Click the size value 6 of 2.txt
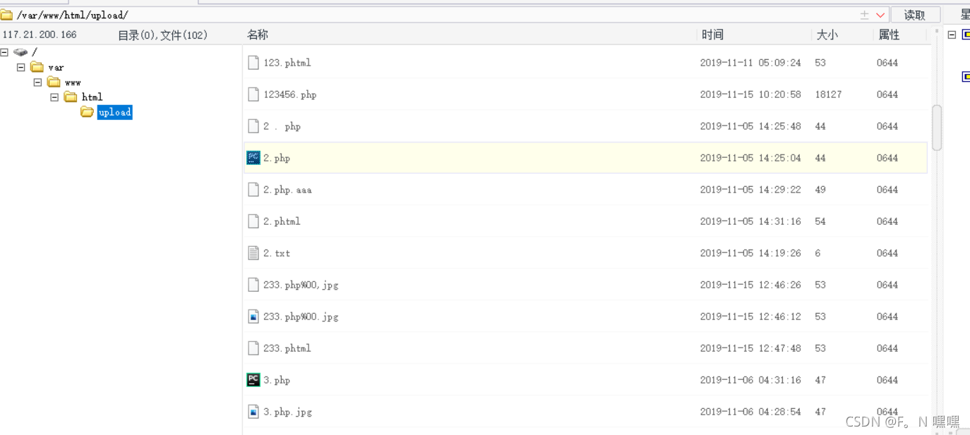The height and width of the screenshot is (435, 970). pyautogui.click(x=818, y=253)
